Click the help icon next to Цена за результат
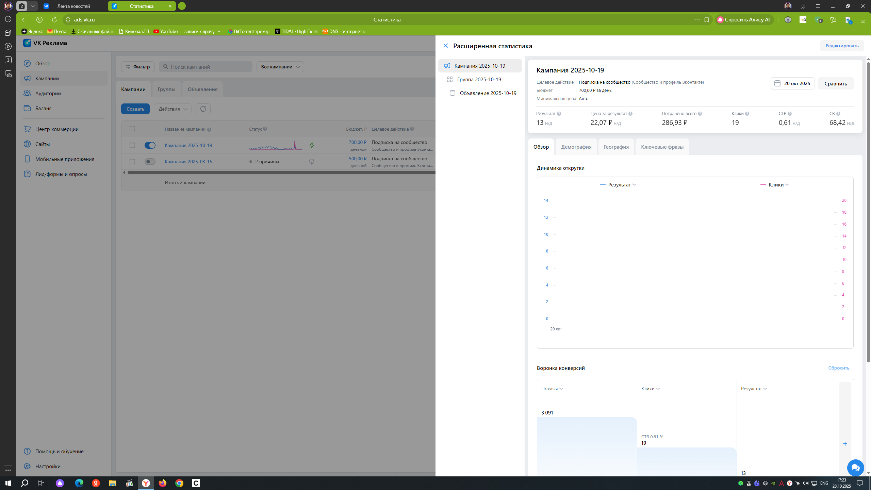This screenshot has width=871, height=490. pos(630,114)
